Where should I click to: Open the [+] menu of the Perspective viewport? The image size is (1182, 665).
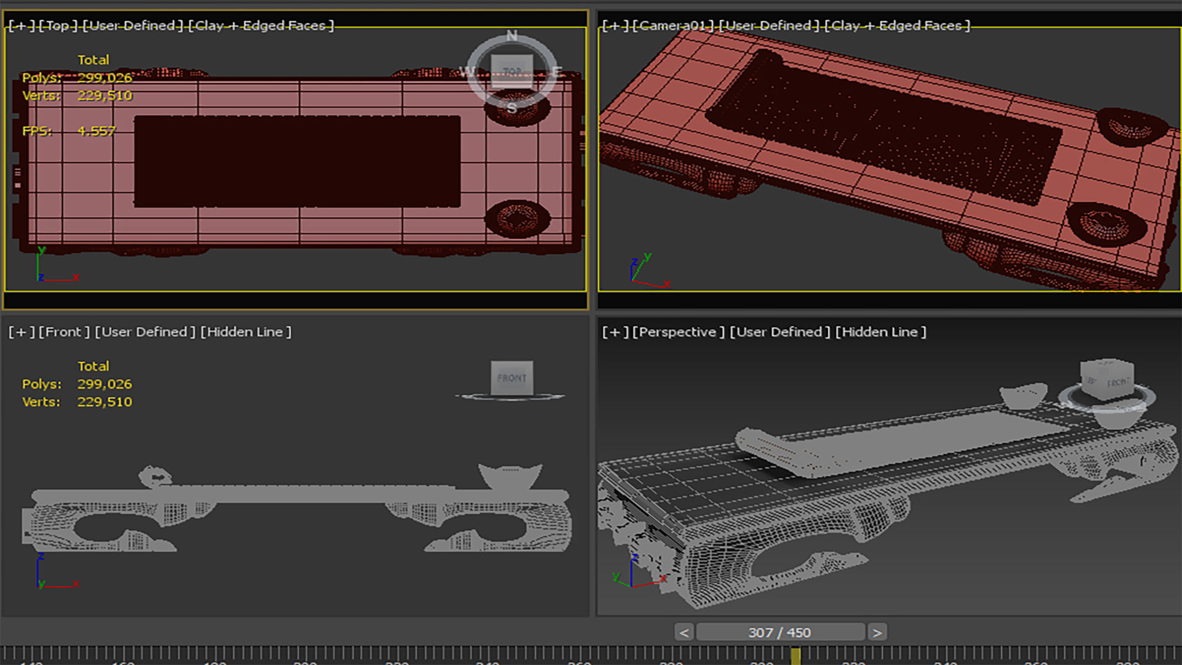(x=614, y=332)
